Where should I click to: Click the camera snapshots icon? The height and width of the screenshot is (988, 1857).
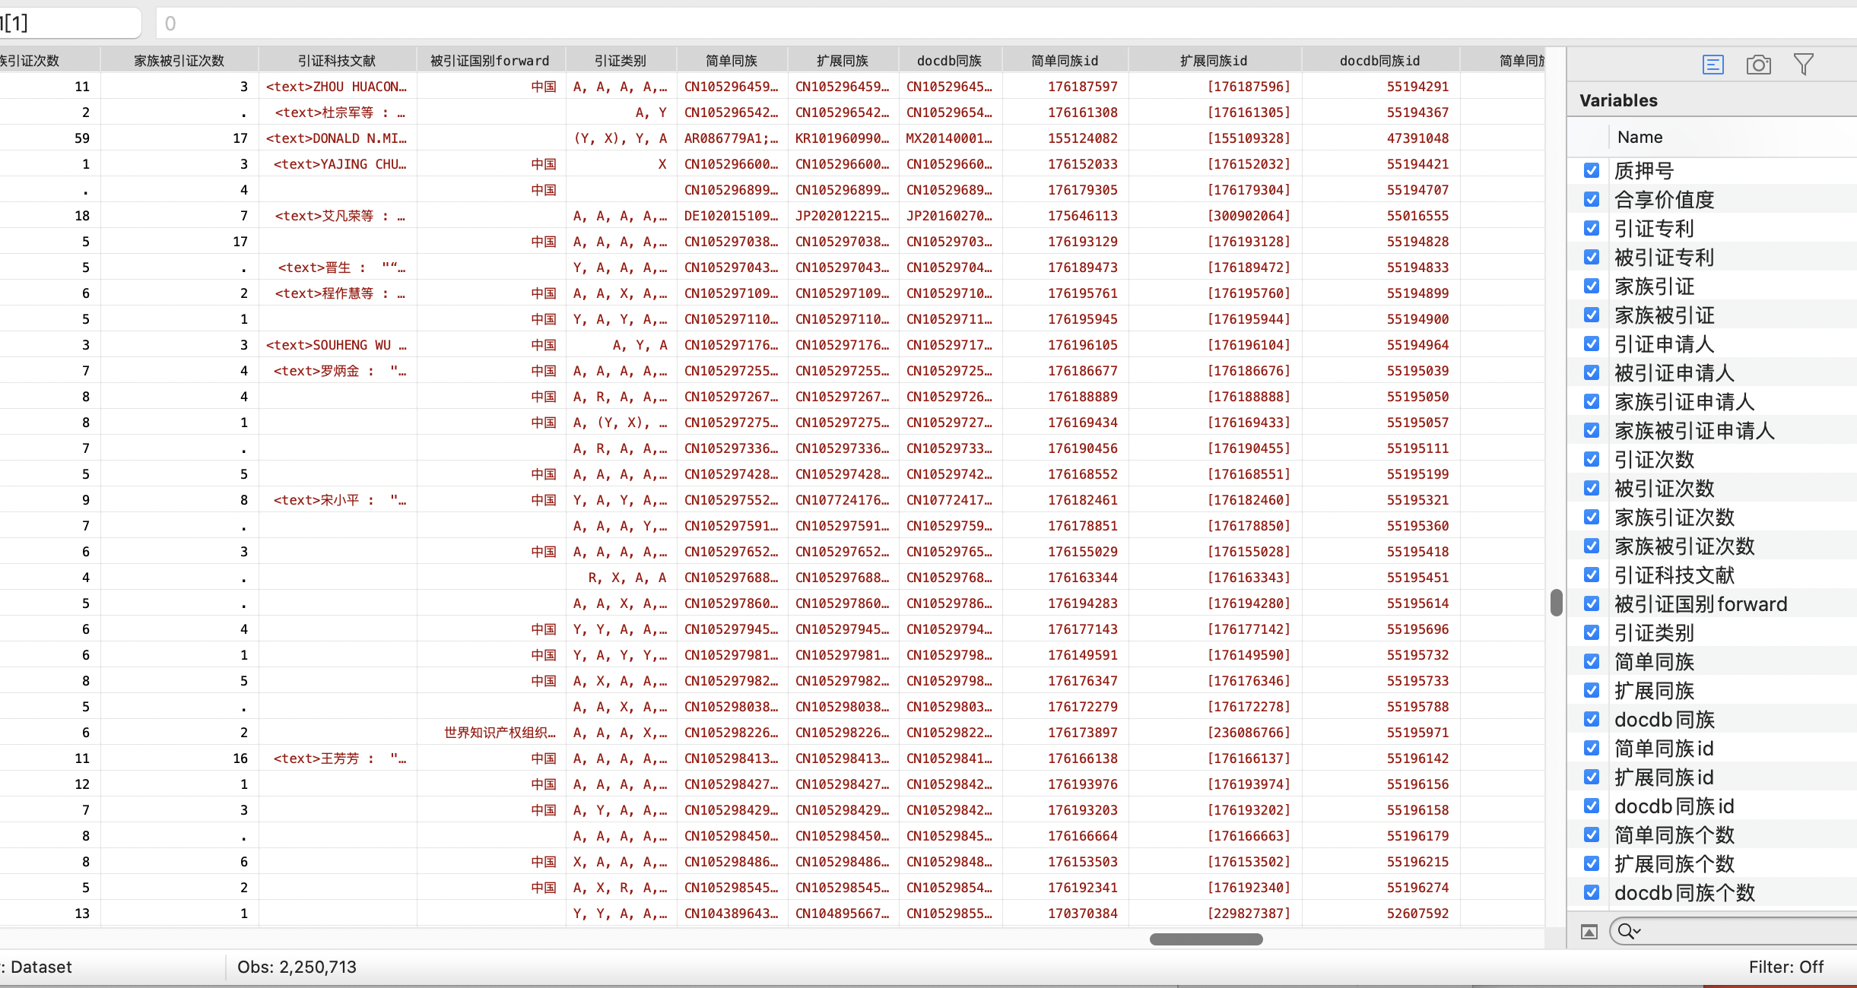click(x=1758, y=65)
